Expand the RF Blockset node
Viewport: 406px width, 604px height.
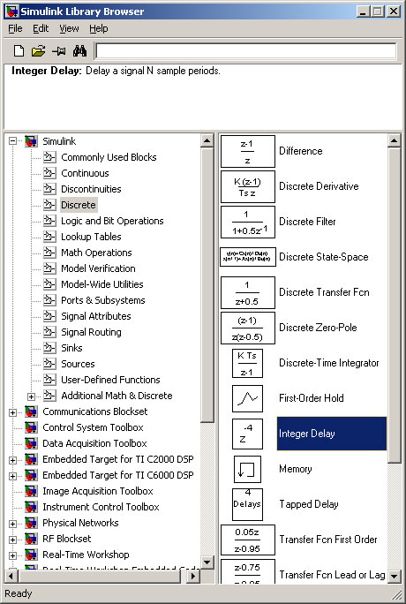tap(12, 540)
